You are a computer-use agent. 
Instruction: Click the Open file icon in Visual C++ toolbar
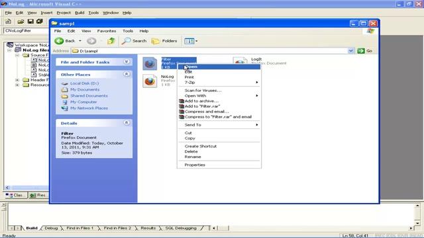coord(21,21)
